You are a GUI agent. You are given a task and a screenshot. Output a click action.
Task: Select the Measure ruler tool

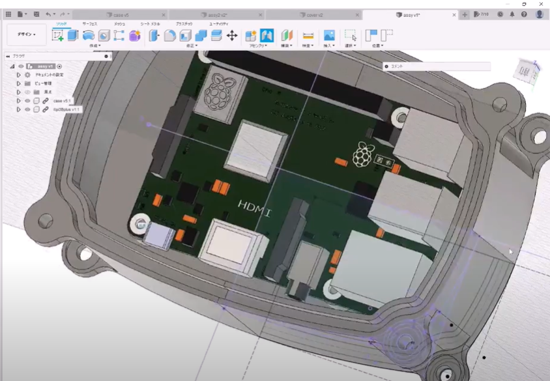[x=308, y=36]
